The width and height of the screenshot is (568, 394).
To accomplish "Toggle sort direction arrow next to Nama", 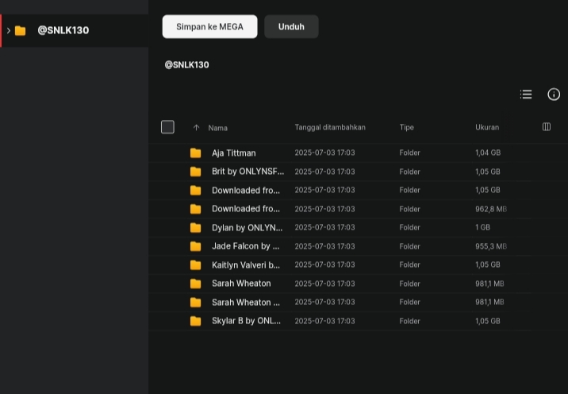I will pos(196,128).
